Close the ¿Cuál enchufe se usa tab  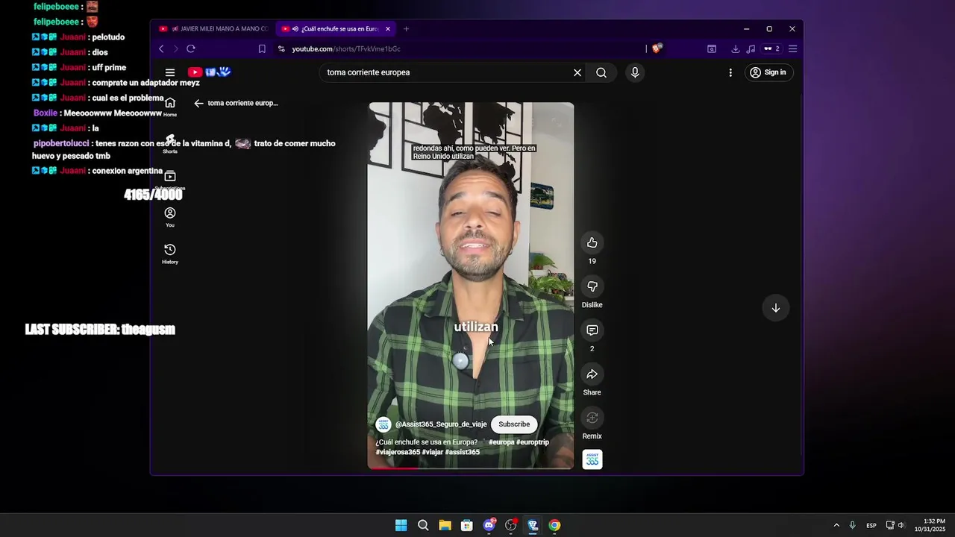coord(388,28)
